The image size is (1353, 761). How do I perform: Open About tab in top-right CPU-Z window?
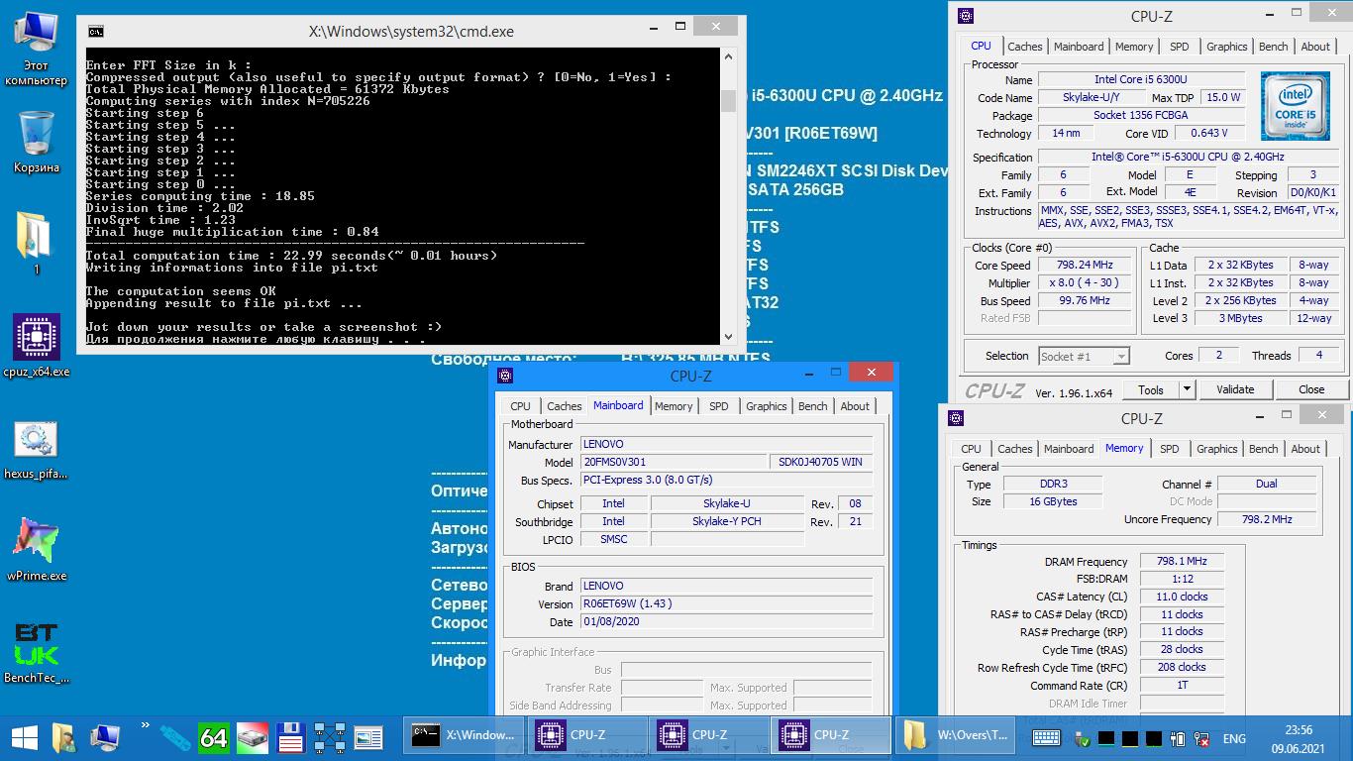(x=1315, y=47)
